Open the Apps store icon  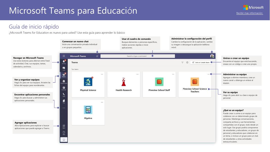[x=64, y=126]
